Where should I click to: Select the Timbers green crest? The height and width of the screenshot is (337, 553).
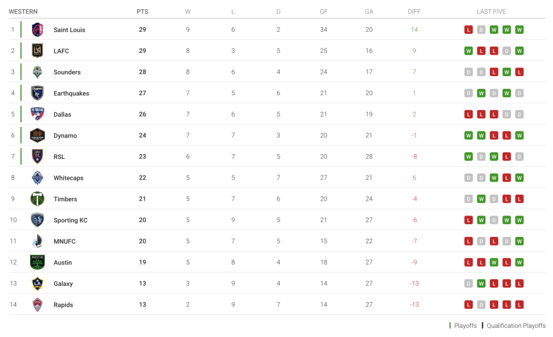37,199
